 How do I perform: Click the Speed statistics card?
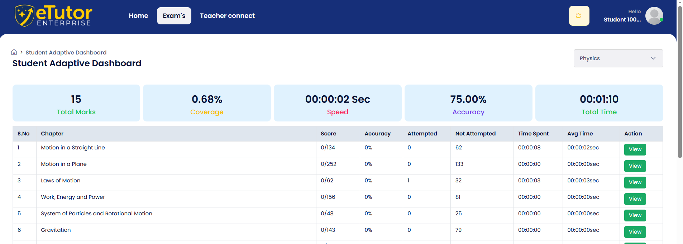point(338,103)
